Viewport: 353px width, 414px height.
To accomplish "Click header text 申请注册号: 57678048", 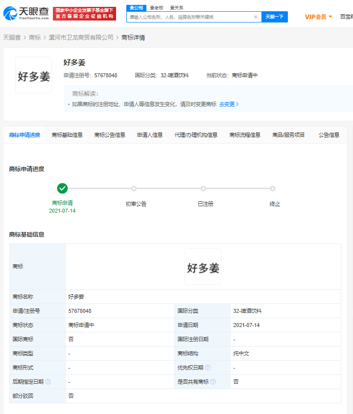I will 90,75.
